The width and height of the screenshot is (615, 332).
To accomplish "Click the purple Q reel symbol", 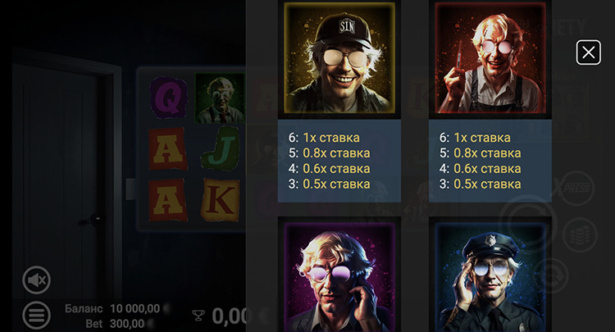I will tap(169, 98).
